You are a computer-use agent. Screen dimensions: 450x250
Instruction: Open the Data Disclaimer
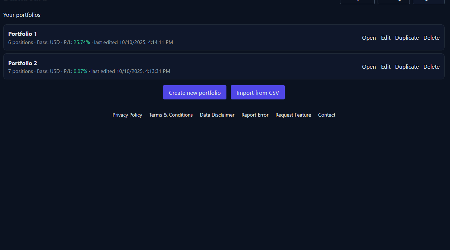click(x=217, y=115)
